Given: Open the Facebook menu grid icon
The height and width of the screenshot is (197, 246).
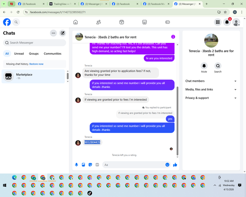Looking at the screenshot, I should pyautogui.click(x=217, y=22).
